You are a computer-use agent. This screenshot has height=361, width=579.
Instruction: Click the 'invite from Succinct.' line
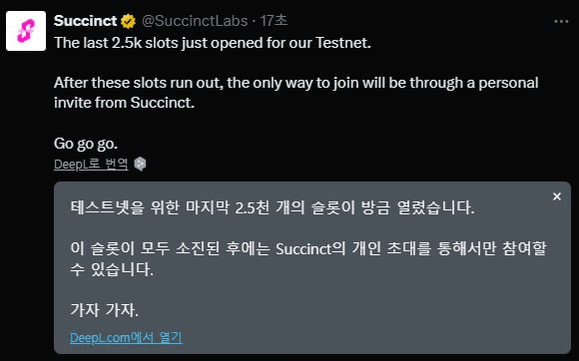click(x=124, y=103)
